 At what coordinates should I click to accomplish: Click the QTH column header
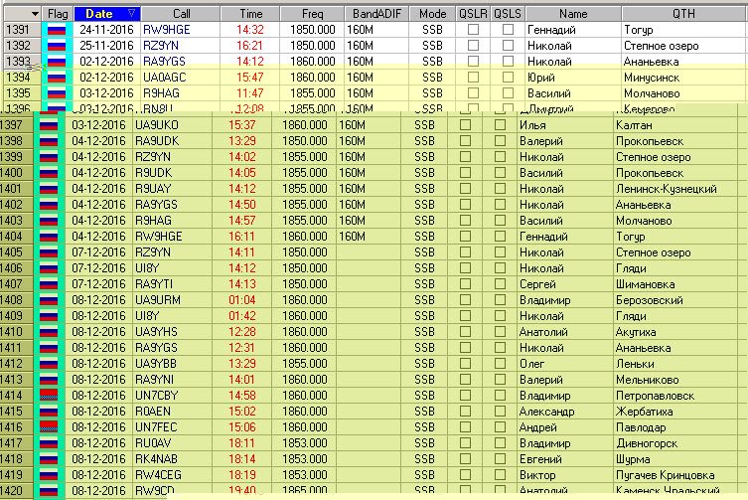(x=683, y=14)
